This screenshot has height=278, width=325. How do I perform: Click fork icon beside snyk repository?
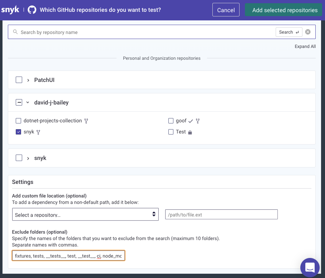tap(38, 132)
